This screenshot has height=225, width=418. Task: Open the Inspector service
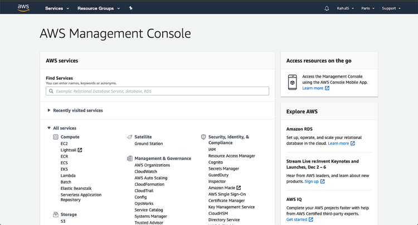217,181
